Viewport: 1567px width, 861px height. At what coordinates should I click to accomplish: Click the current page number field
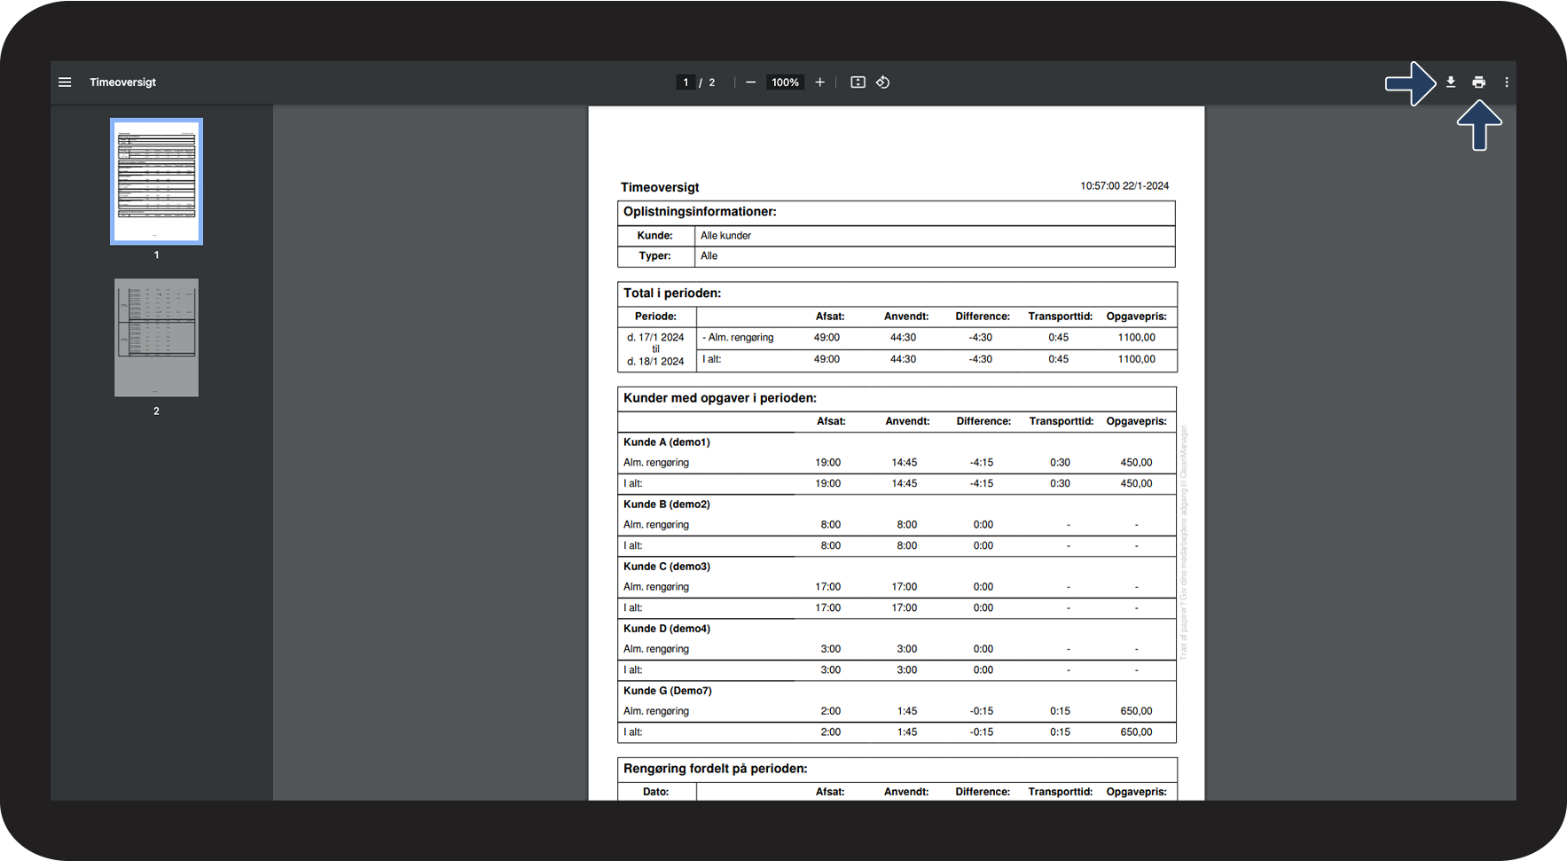(x=686, y=82)
